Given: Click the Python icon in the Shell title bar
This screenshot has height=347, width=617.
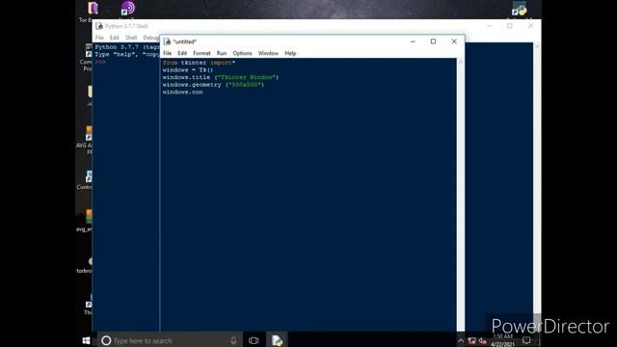Looking at the screenshot, I should [99, 26].
